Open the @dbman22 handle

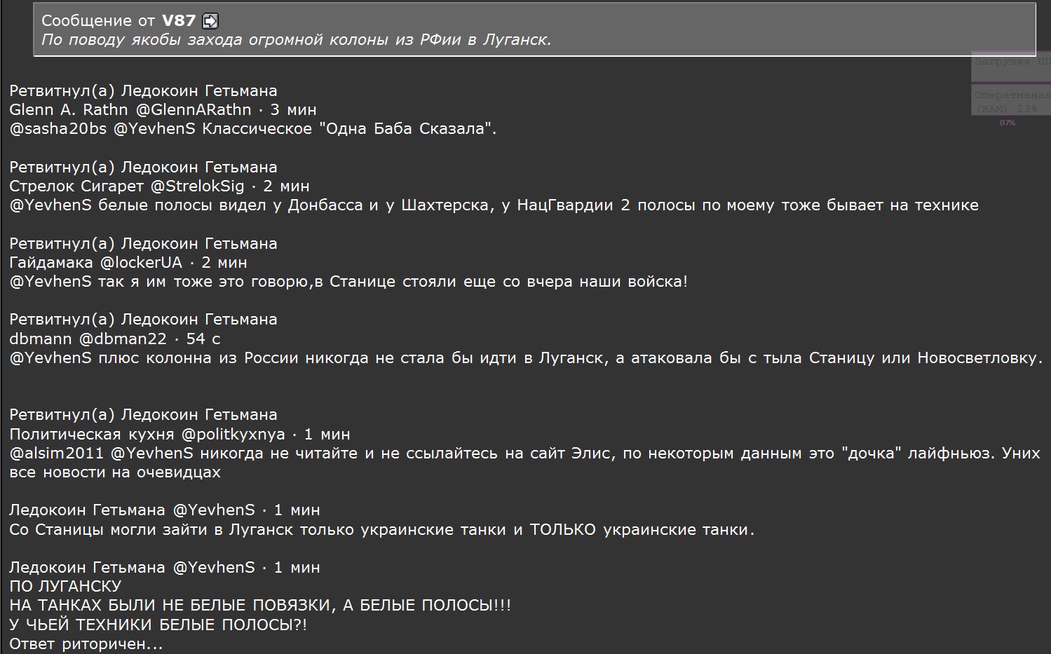tap(123, 339)
